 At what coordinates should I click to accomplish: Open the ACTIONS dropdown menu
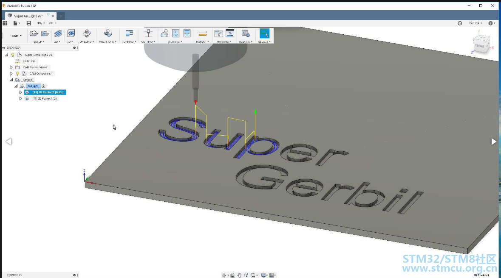point(175,42)
